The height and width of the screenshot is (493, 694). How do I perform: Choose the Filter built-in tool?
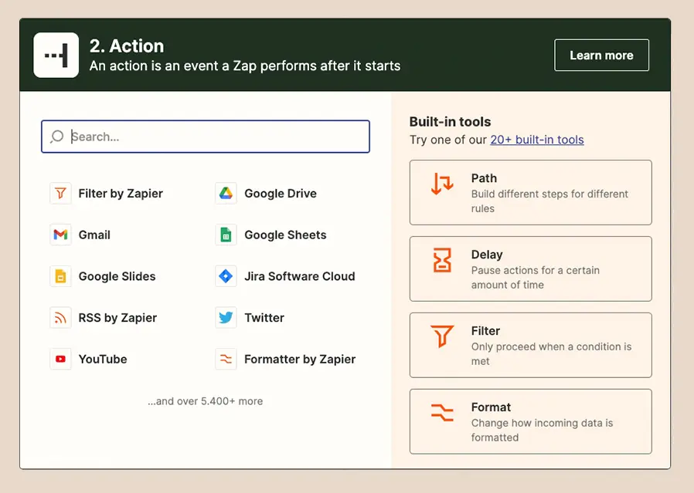(x=530, y=345)
